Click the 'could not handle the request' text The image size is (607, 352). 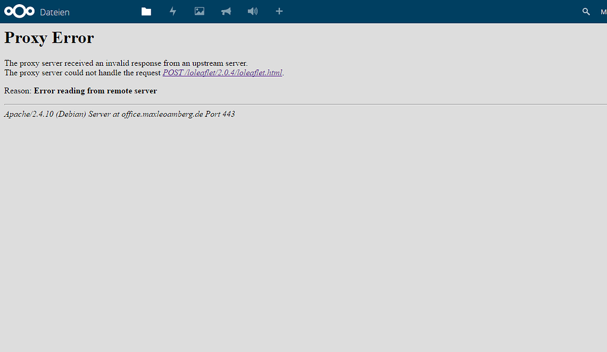pos(119,73)
